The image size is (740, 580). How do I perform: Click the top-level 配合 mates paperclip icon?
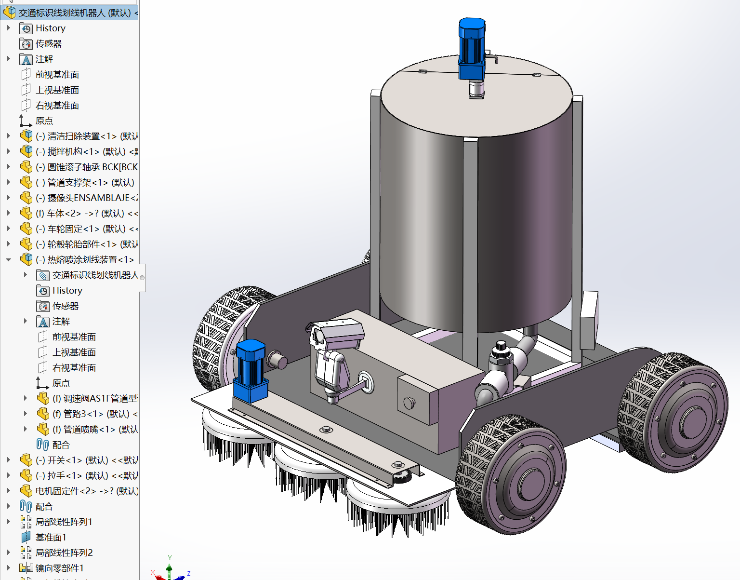pyautogui.click(x=26, y=506)
